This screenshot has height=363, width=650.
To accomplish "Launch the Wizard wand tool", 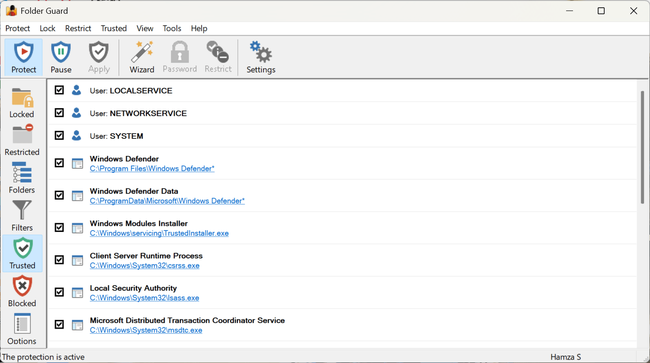I will (142, 57).
